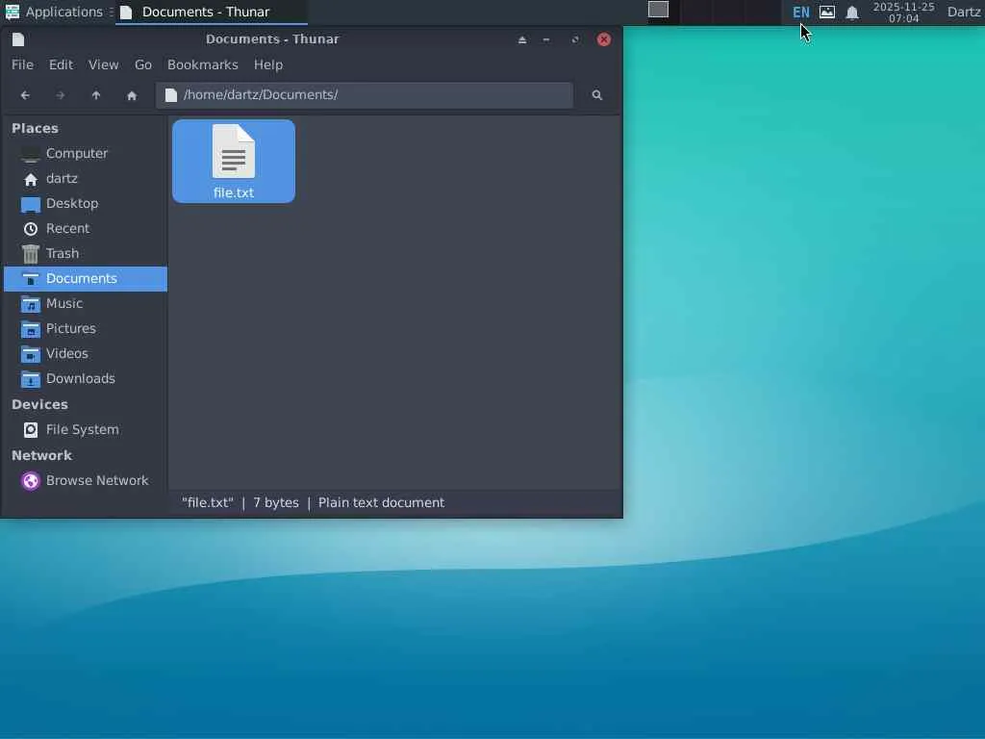Open the Bookmarks menu
The width and height of the screenshot is (985, 739).
point(202,64)
